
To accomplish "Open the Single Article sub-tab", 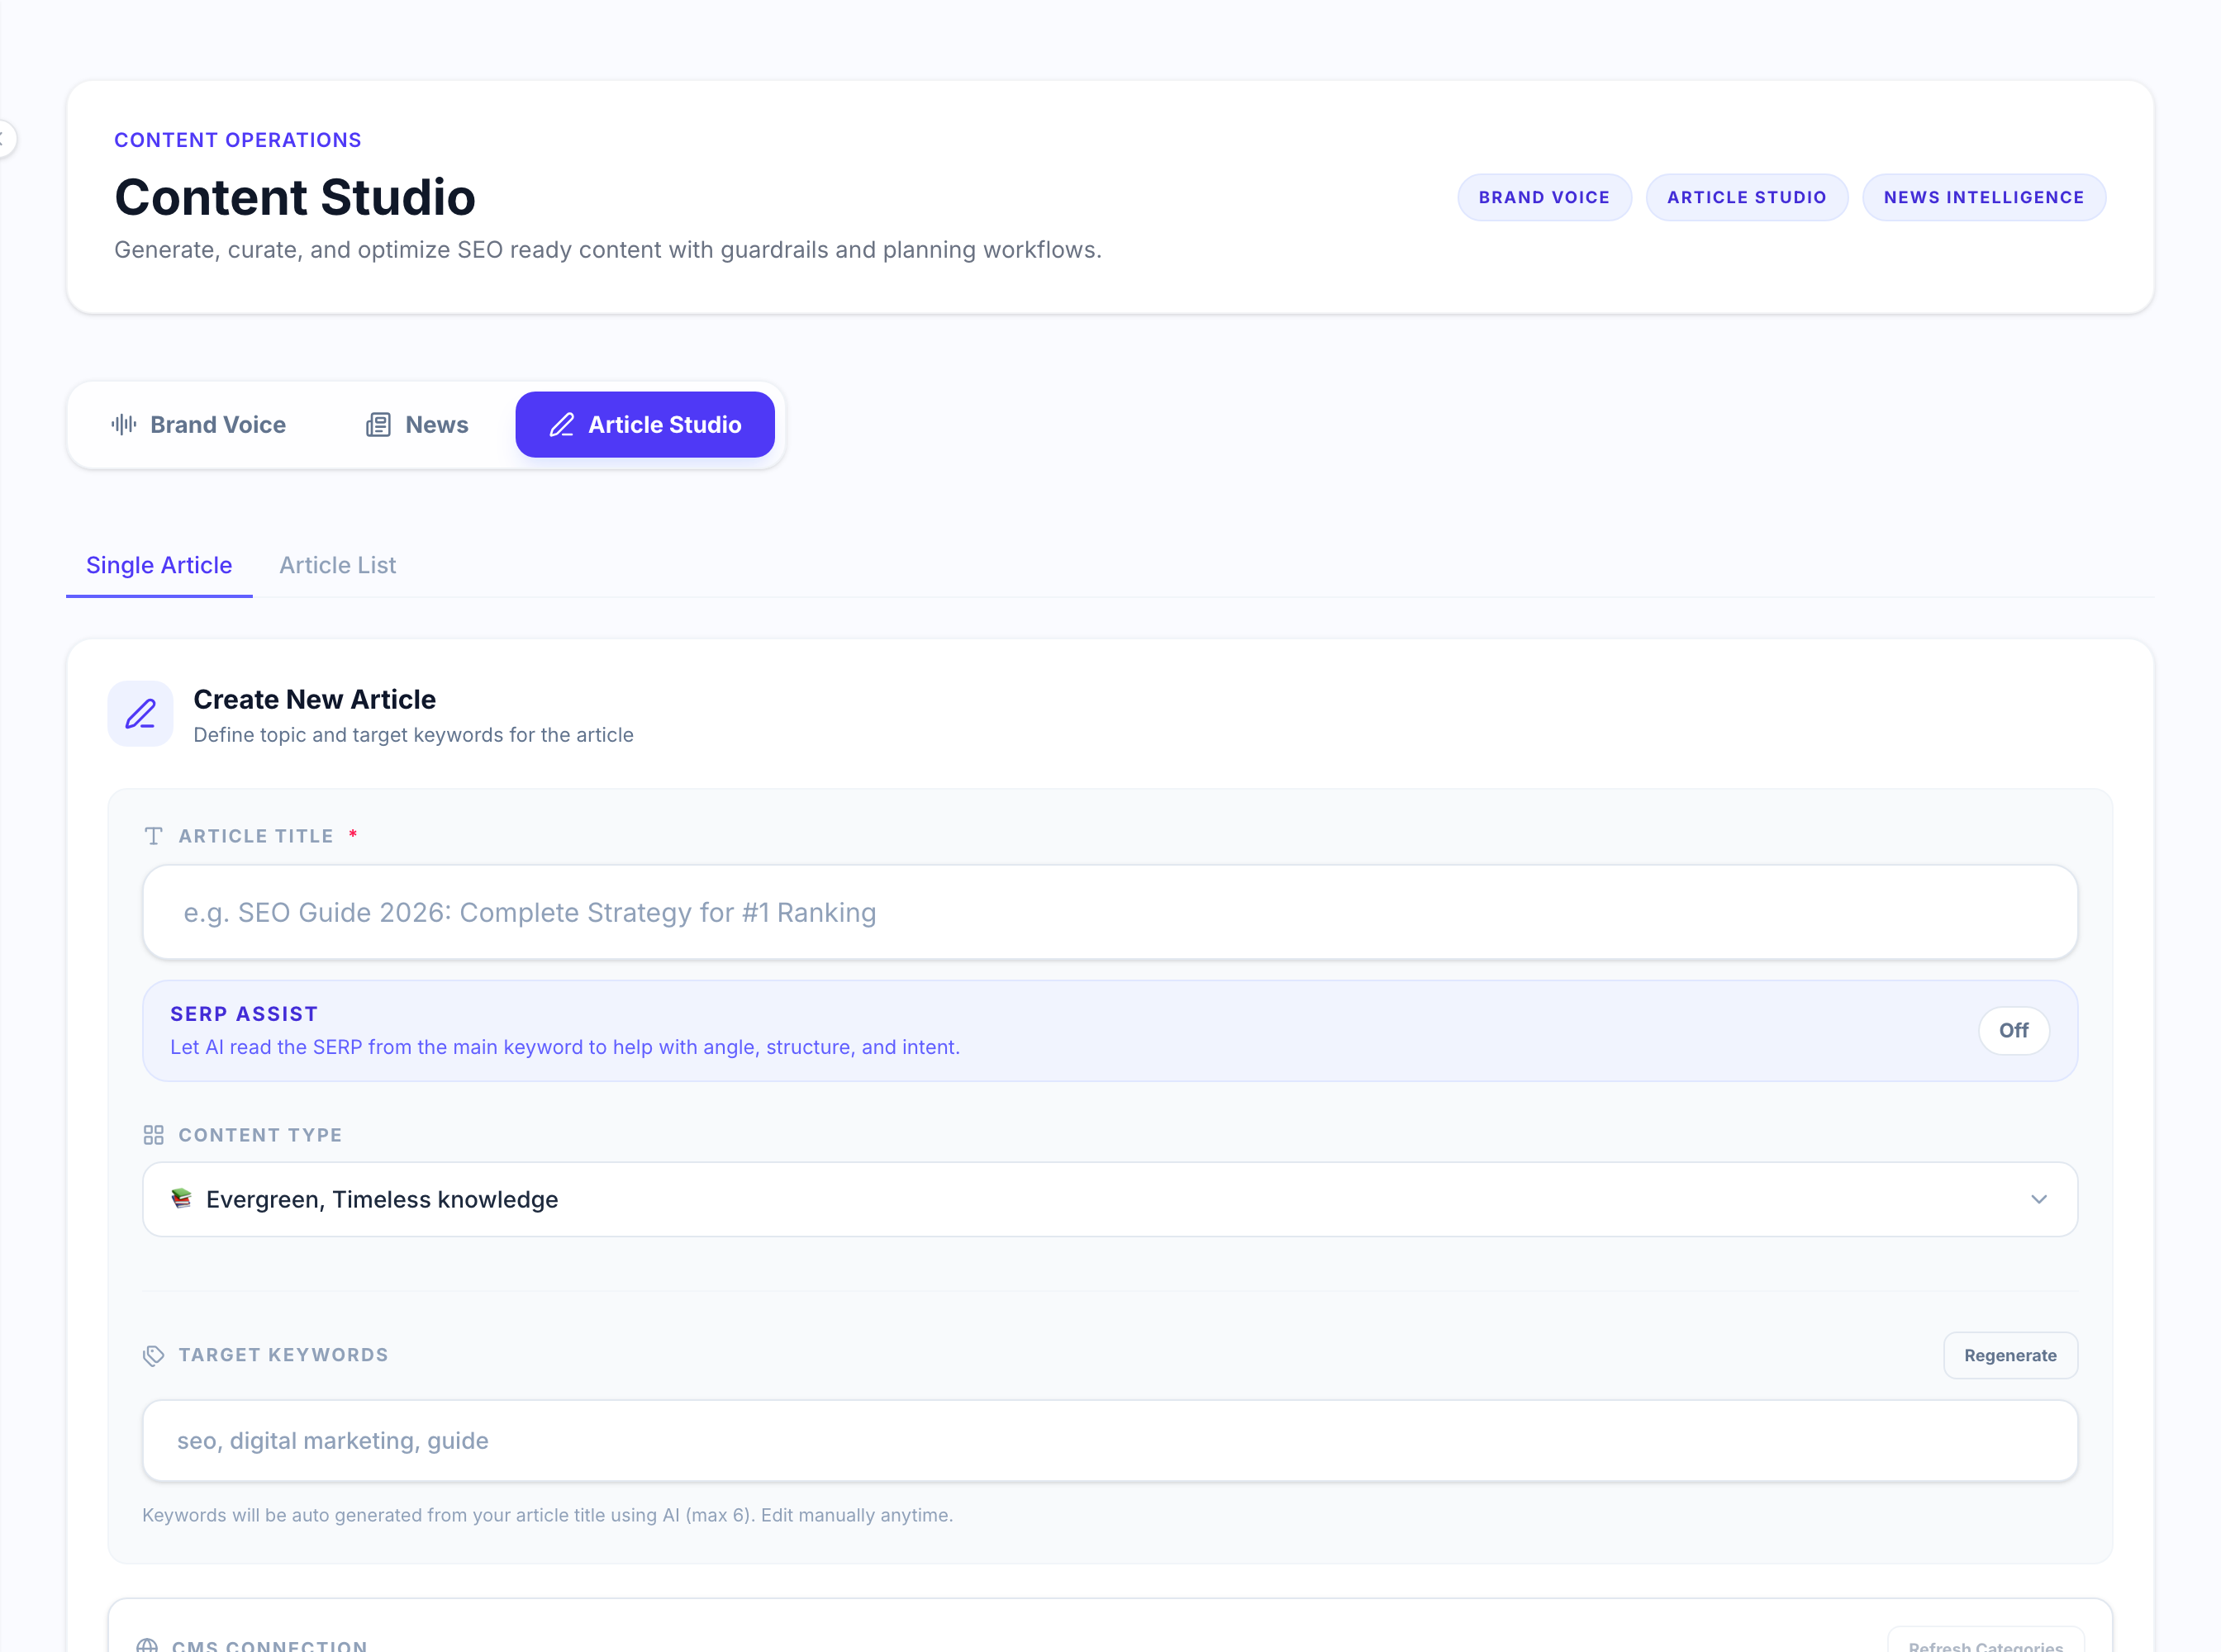I will 159,565.
